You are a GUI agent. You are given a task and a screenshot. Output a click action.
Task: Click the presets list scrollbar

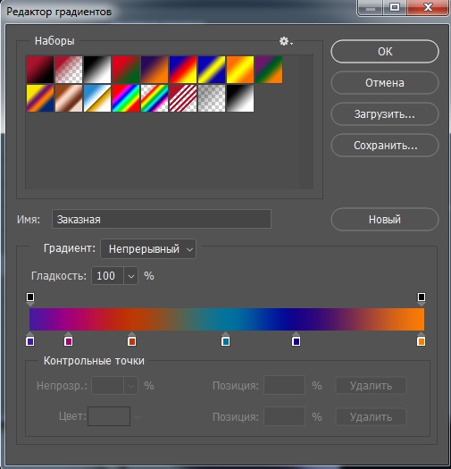(x=306, y=121)
